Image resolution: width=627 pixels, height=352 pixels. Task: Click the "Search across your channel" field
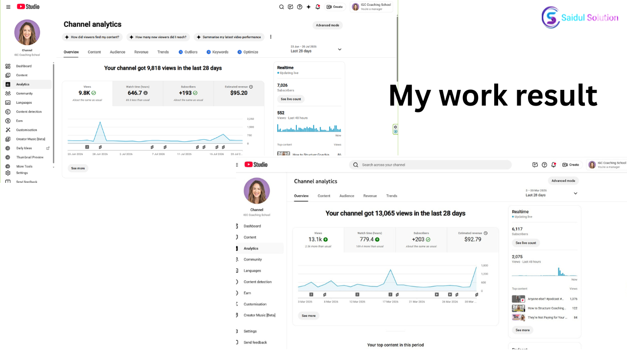(431, 165)
